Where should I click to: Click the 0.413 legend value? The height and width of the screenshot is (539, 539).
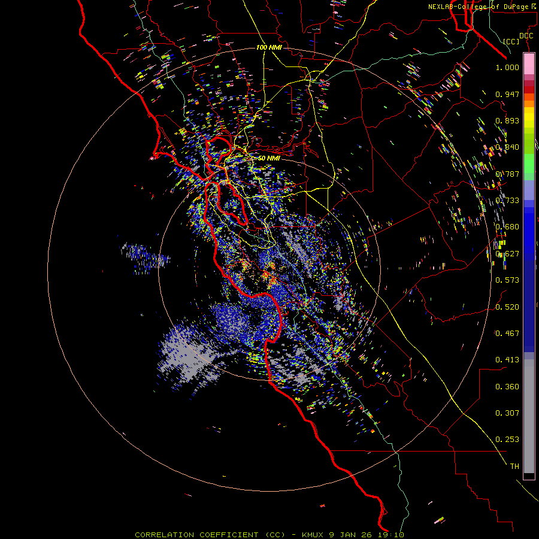tap(507, 360)
